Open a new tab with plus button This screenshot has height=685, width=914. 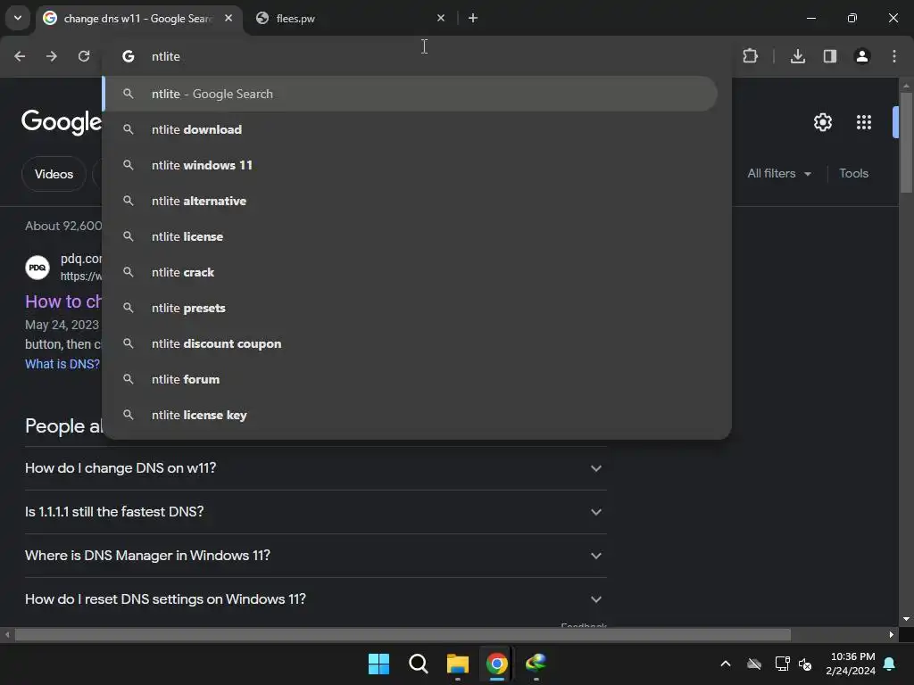pyautogui.click(x=473, y=18)
